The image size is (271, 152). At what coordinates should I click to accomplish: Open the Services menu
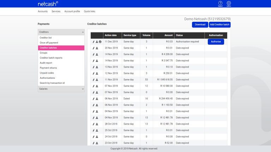pos(56,11)
